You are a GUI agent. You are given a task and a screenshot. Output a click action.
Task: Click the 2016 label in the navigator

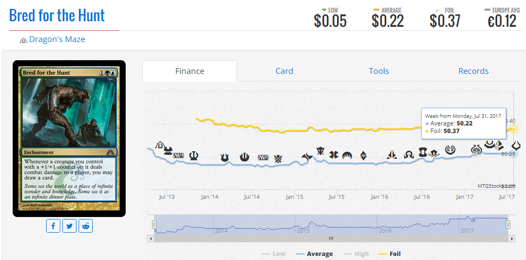385,231
